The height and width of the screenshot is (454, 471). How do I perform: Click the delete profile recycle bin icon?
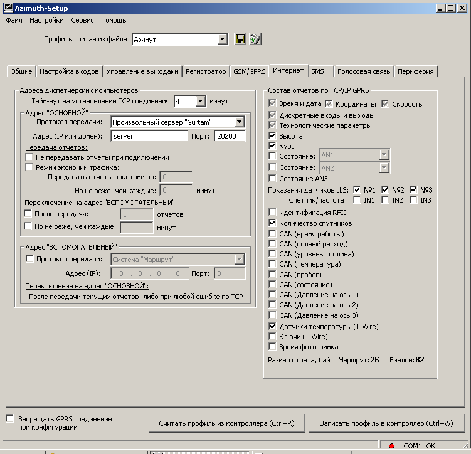254,39
